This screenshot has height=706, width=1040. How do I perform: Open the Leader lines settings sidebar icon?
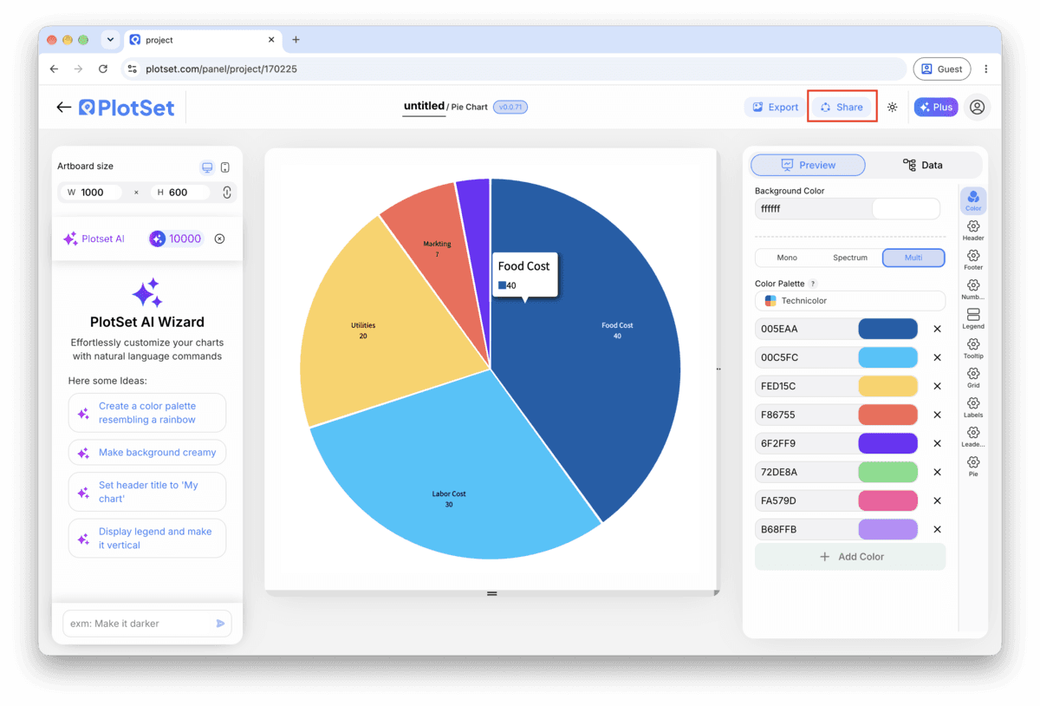[973, 437]
